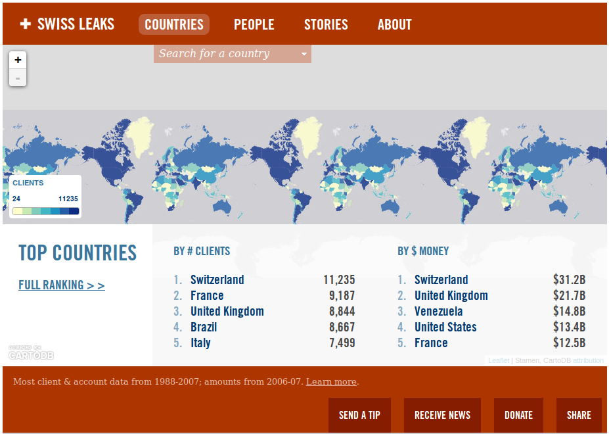
Task: Click the Swiss Leaks site title
Action: (x=76, y=24)
